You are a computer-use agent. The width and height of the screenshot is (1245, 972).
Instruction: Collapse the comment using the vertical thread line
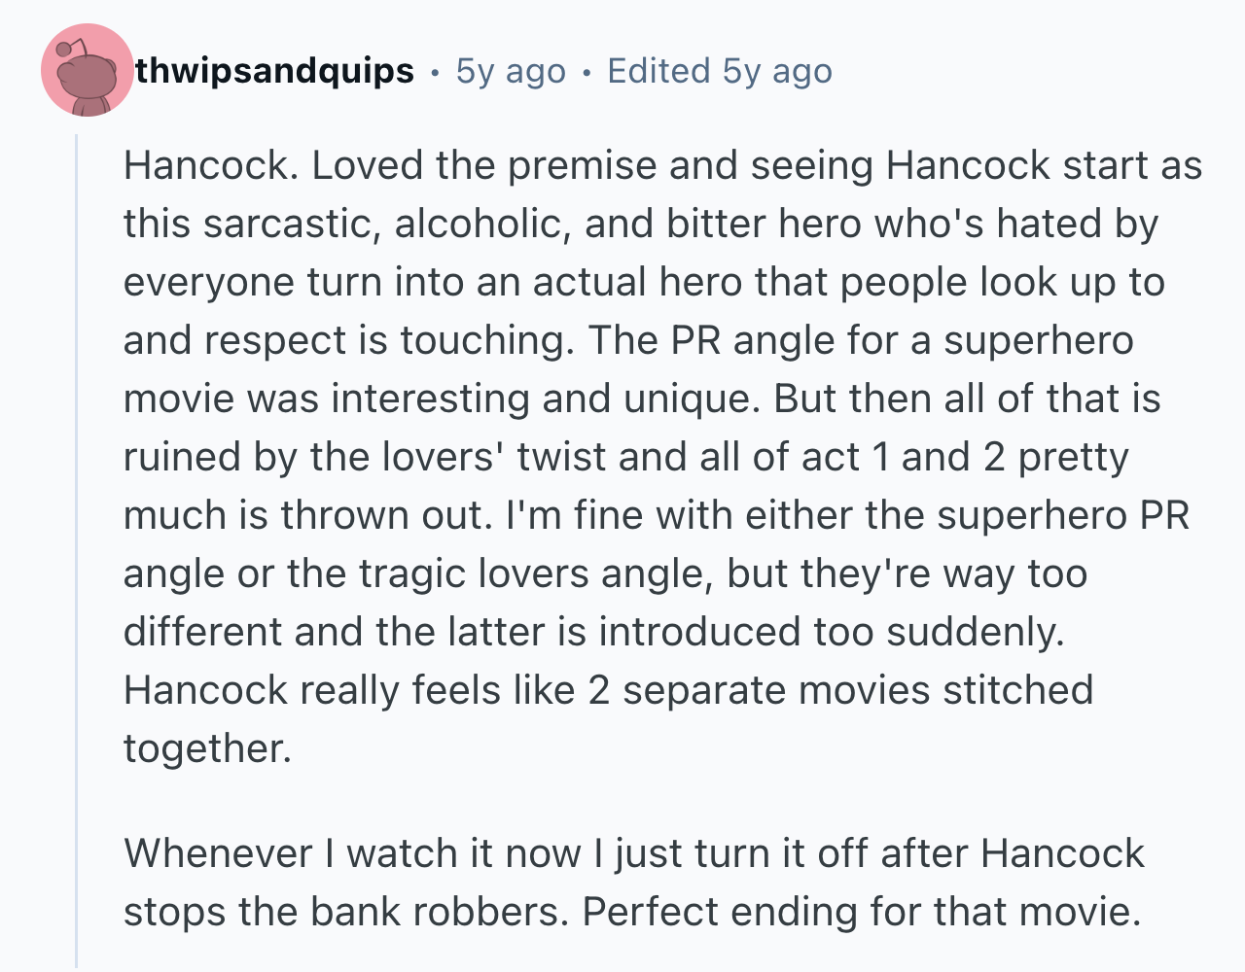[x=77, y=552]
